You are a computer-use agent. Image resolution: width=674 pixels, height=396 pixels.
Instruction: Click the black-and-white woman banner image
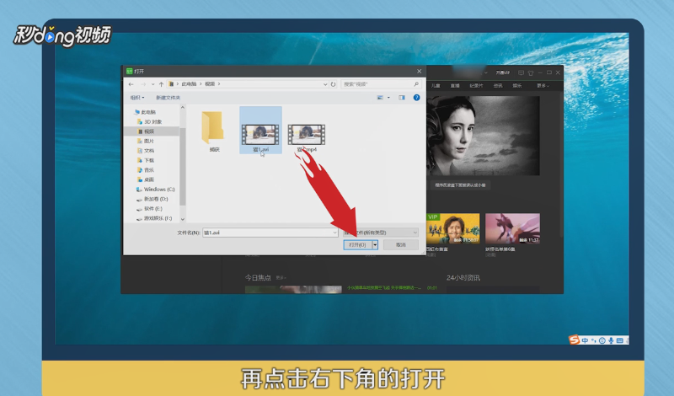tap(483, 136)
